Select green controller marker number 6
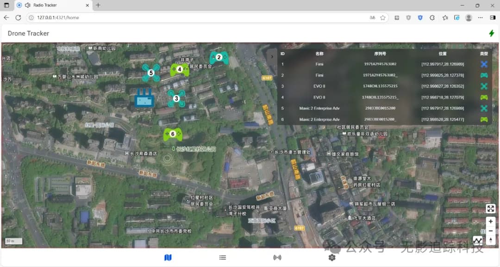500x267 pixels. 173,134
